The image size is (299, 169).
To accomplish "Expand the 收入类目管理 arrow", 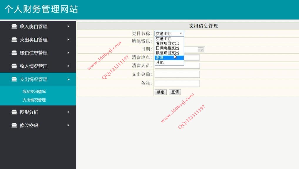I will pyautogui.click(x=68, y=26).
